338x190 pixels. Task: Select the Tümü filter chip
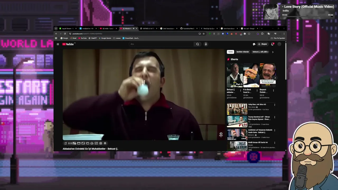pos(231,52)
